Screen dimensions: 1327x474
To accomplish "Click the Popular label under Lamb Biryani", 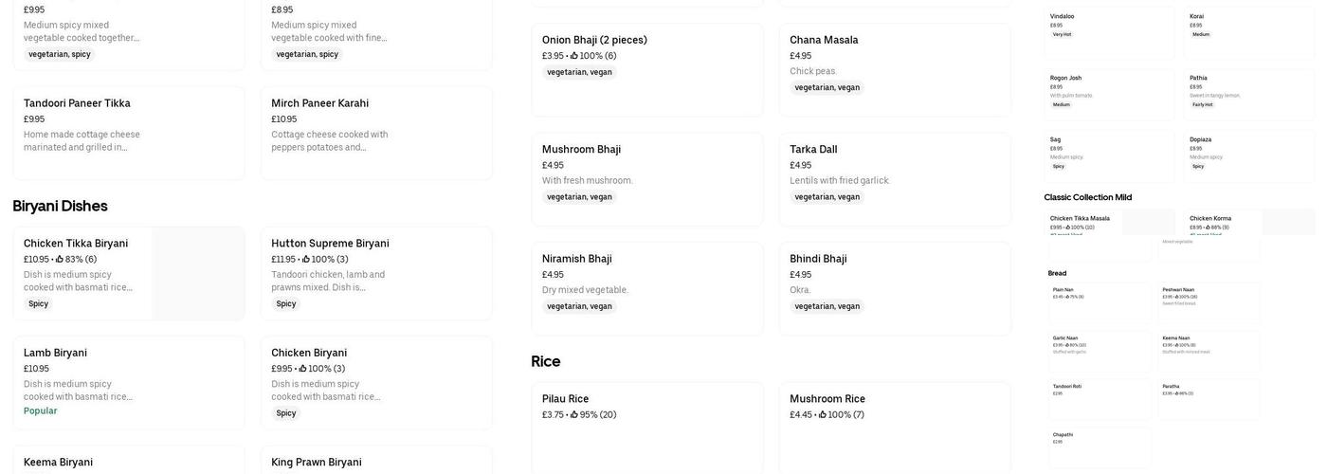I will point(40,411).
